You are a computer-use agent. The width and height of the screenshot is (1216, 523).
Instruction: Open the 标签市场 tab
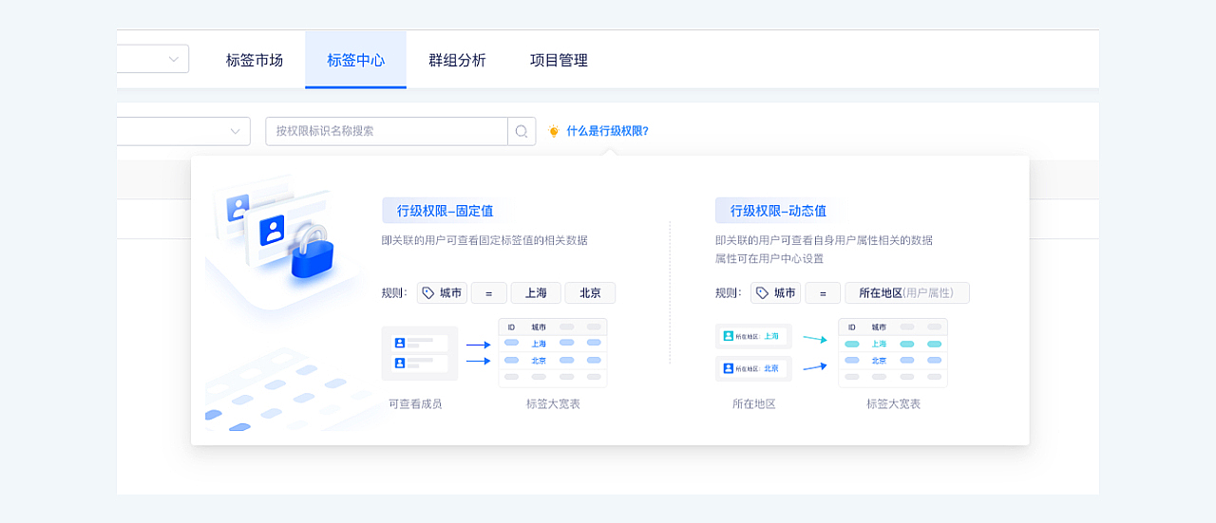(x=255, y=60)
